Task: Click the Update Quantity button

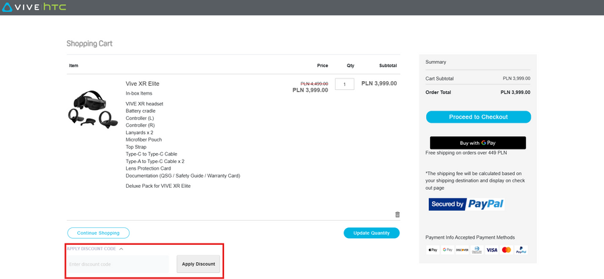Action: click(x=371, y=233)
